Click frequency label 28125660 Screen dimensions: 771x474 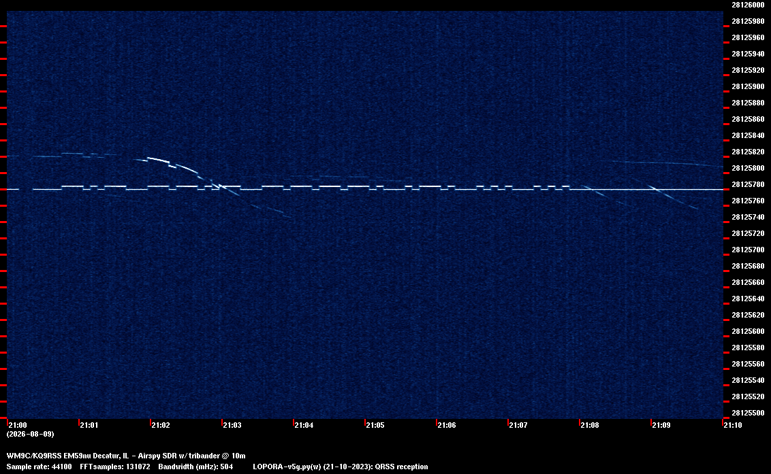click(x=748, y=282)
